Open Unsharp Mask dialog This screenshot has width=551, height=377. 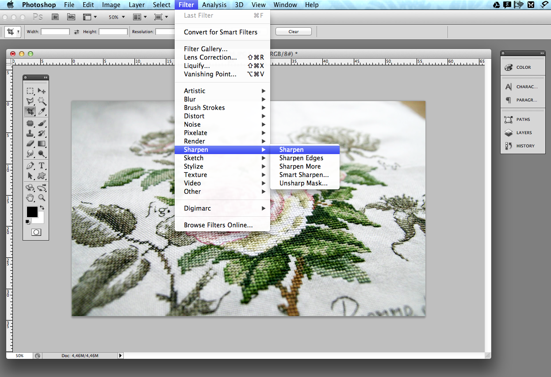tap(305, 183)
